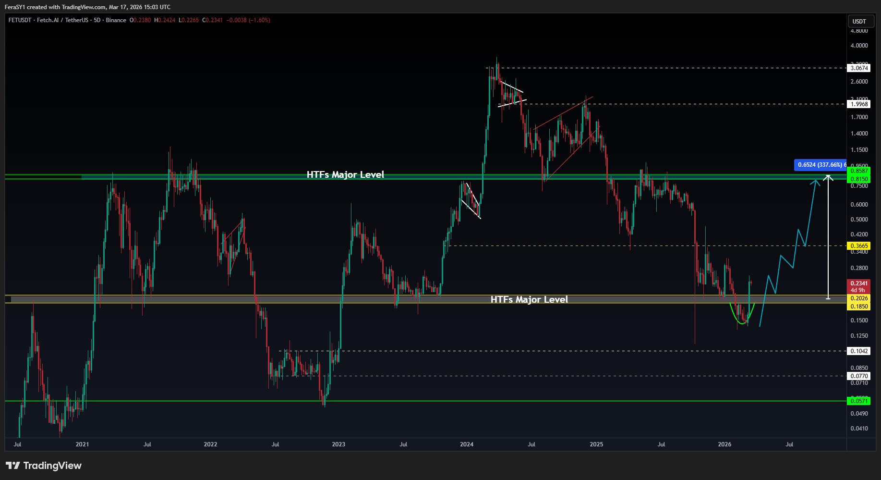Viewport: 881px width, 480px height.
Task: Click the 0.7500 tick on the price axis
Action: tap(859, 186)
